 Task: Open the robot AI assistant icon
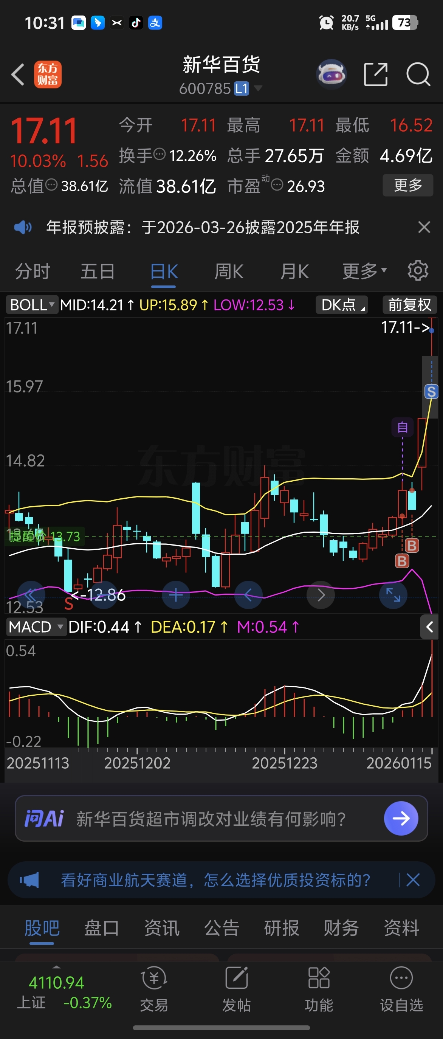(x=331, y=74)
